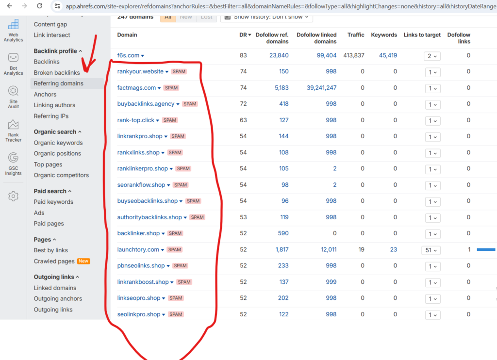
Task: Open Best by links in the sidebar
Action: [50, 250]
